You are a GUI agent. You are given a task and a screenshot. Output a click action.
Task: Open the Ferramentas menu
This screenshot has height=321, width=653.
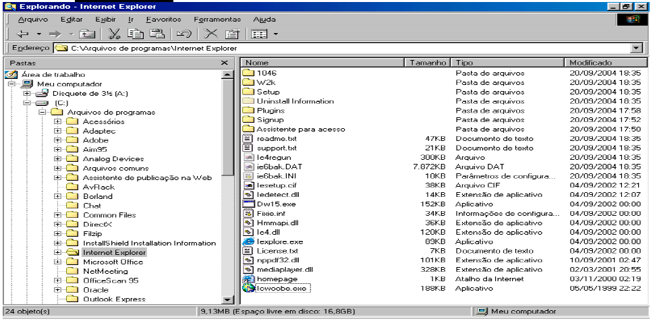[x=217, y=20]
